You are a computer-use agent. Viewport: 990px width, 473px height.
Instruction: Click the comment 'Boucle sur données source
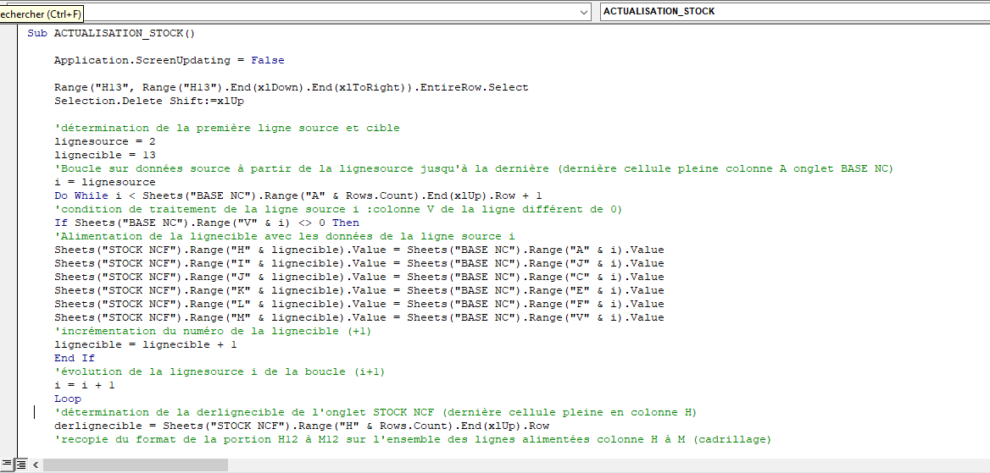[x=474, y=168]
